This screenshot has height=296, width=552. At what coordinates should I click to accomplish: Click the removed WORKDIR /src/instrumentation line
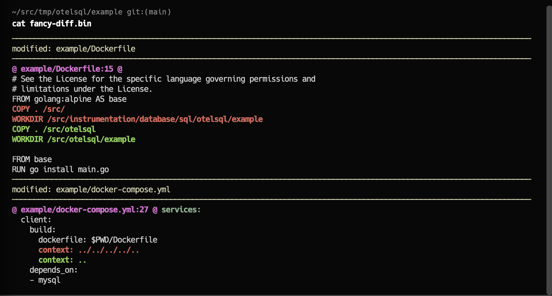138,119
